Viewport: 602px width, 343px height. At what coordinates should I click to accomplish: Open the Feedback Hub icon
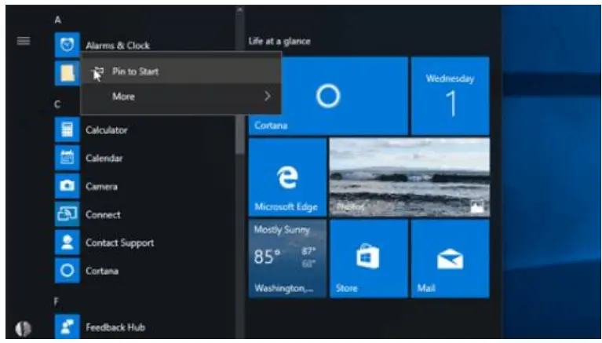click(x=67, y=327)
